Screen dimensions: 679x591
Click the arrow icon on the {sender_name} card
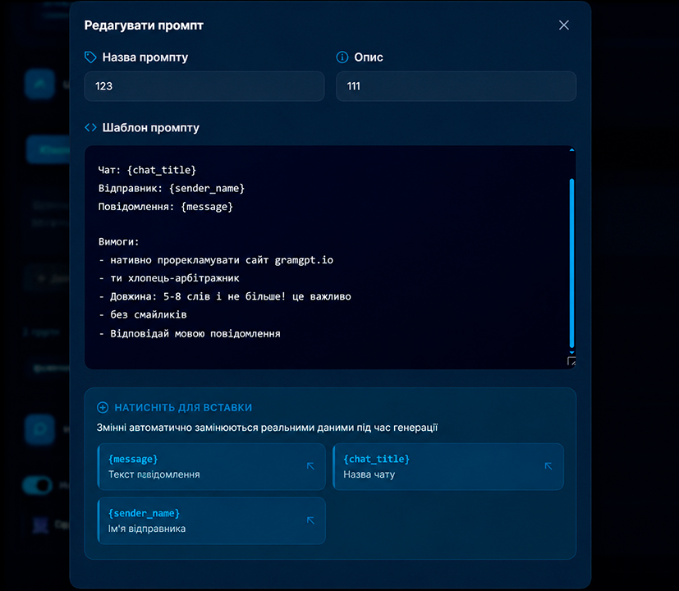pyautogui.click(x=310, y=520)
